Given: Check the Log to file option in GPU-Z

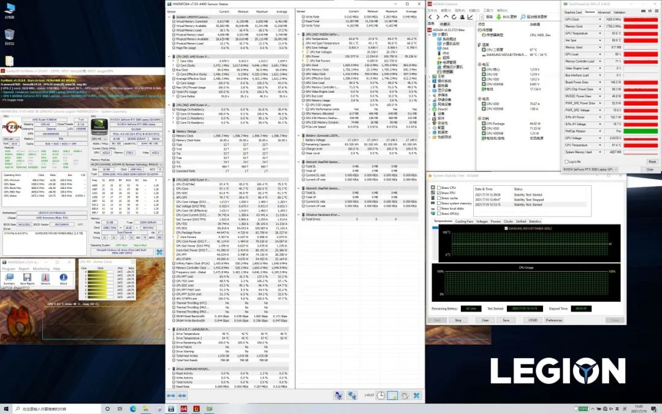Looking at the screenshot, I should click(566, 161).
